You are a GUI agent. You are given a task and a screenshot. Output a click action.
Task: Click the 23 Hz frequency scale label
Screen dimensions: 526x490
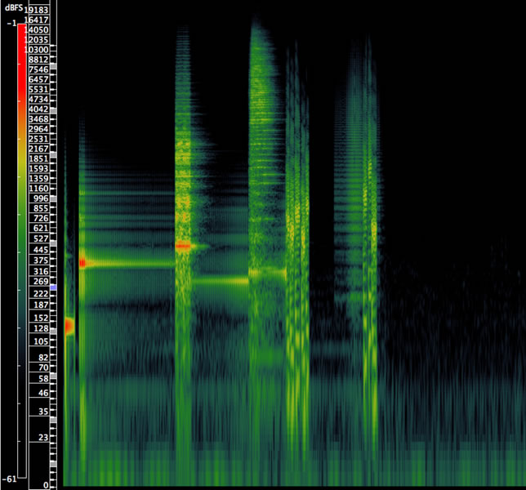[x=42, y=438]
